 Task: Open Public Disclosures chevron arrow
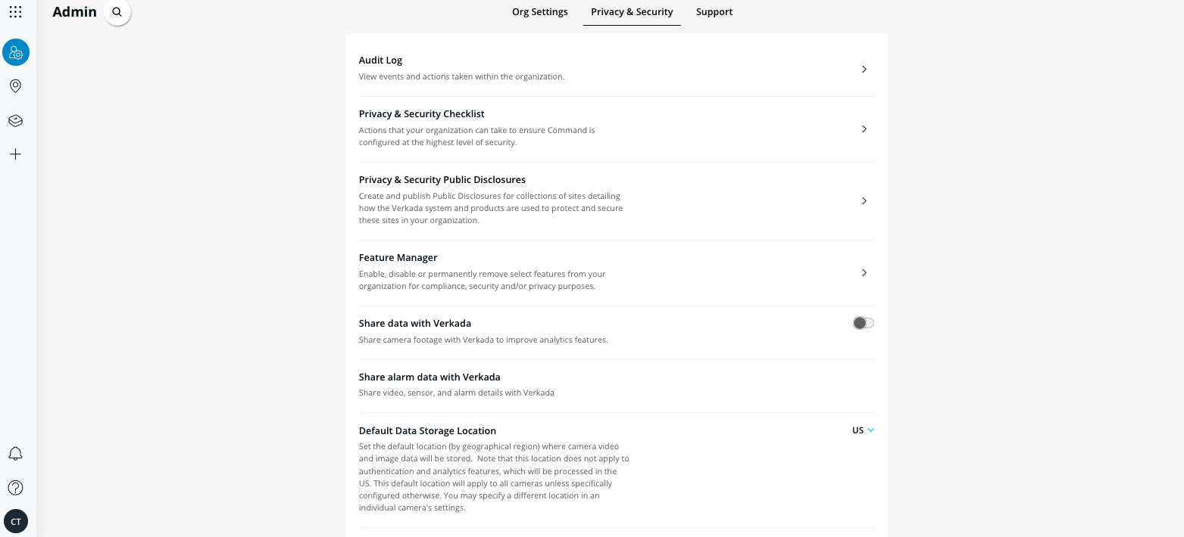864,201
